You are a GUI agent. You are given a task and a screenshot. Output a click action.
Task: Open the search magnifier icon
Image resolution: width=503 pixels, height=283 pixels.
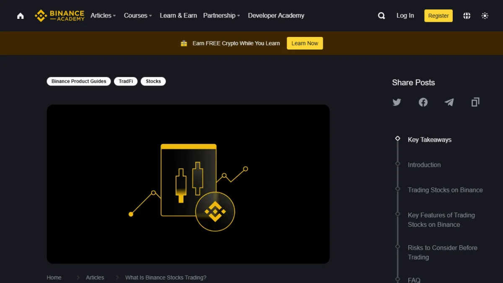(381, 16)
